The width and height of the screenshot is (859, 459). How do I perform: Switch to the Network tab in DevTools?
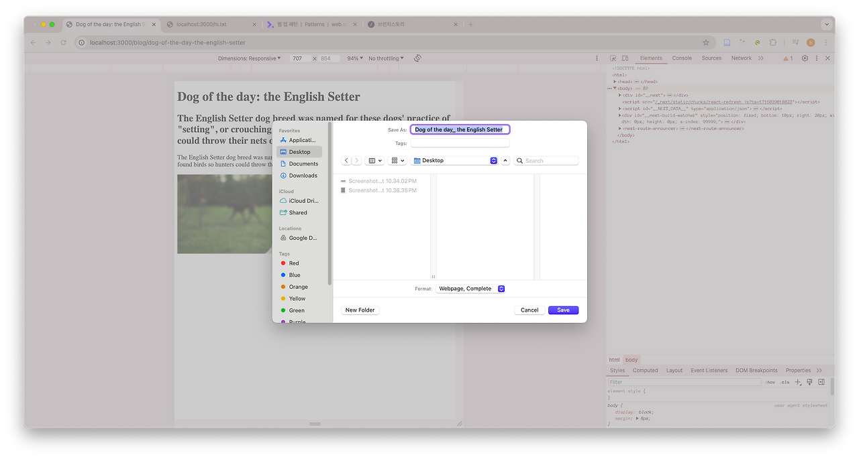pyautogui.click(x=742, y=58)
